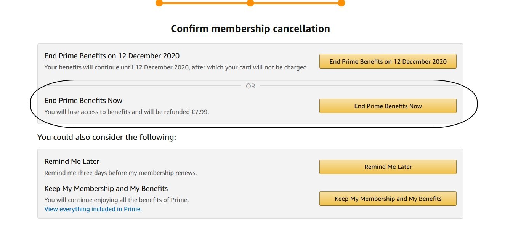Click the 'continue enjoying all the benefits' description

tap(116, 200)
